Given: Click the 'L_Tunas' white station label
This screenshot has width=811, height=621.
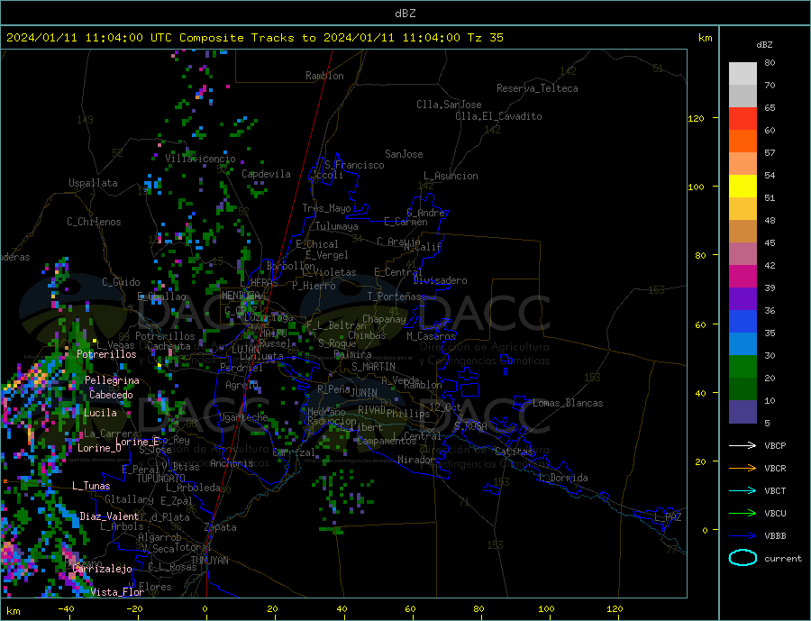Looking at the screenshot, I should (x=91, y=486).
